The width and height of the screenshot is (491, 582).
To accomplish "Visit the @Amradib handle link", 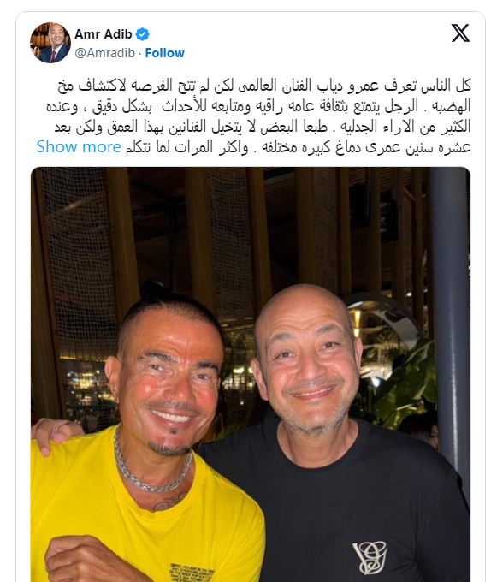I will pos(104,53).
